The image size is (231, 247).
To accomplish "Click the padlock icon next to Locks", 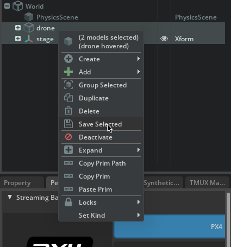I will click(68, 202).
